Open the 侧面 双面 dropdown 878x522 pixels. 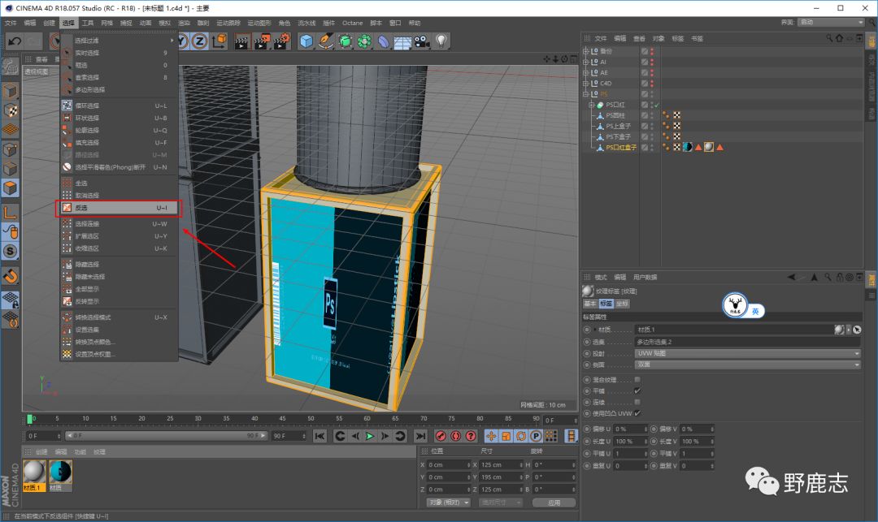(747, 365)
